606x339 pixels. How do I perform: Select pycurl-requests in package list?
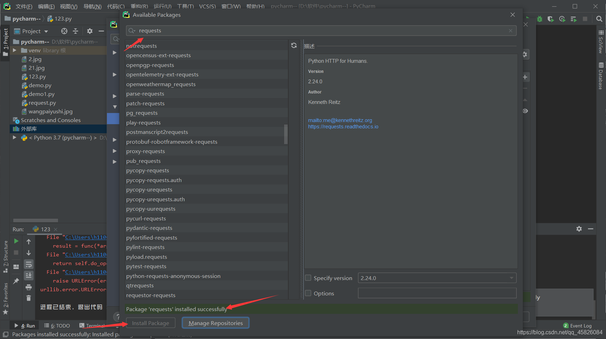(206, 219)
